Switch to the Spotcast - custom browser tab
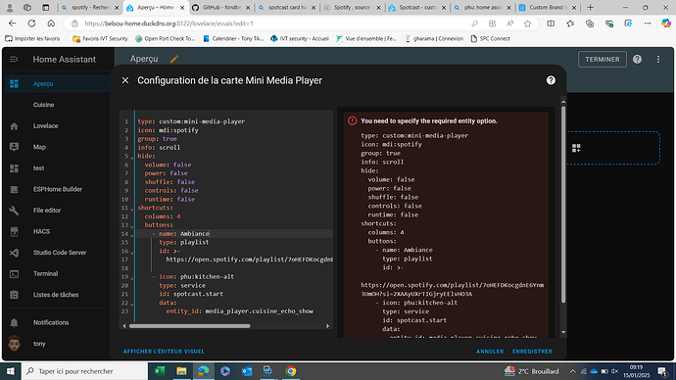Viewport: 676px width, 380px height. point(417,7)
